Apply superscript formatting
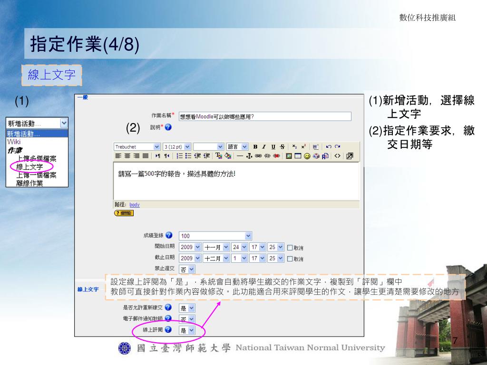The height and width of the screenshot is (365, 487). [303, 147]
